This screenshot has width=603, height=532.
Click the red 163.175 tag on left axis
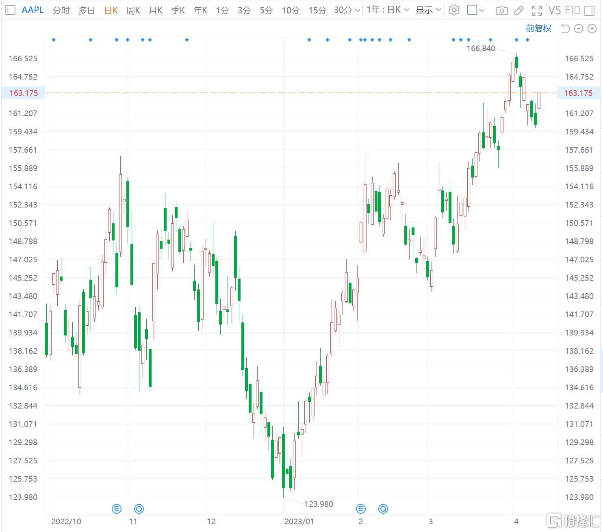pyautogui.click(x=23, y=93)
